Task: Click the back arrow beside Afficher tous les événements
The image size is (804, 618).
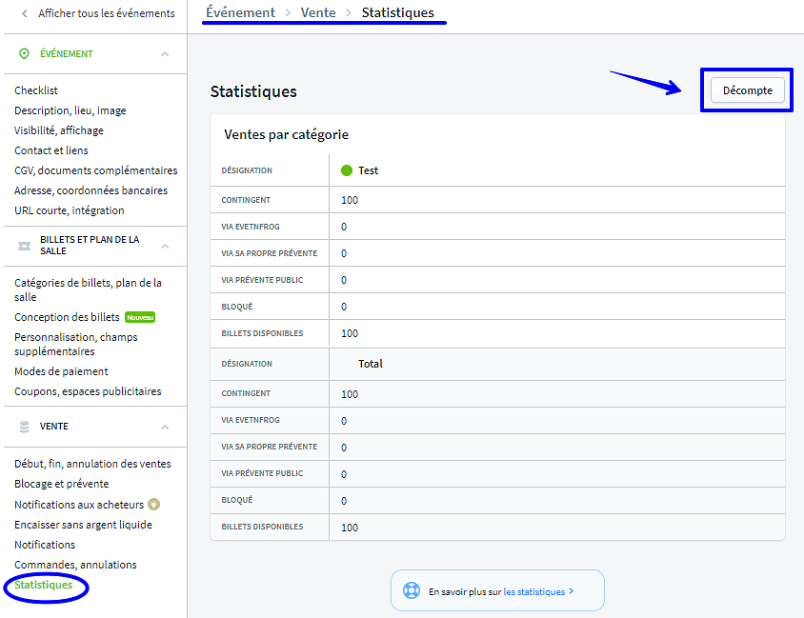Action: coord(25,13)
